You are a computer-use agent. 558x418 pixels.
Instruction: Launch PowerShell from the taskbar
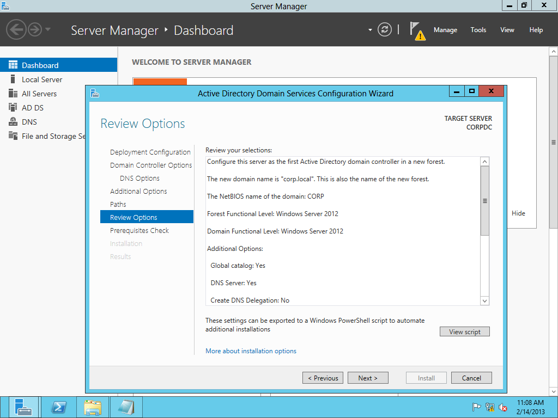coord(59,407)
